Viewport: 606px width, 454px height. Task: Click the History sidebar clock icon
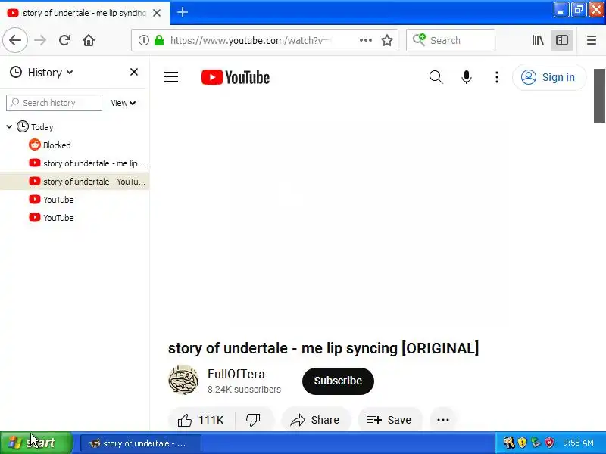coord(15,72)
